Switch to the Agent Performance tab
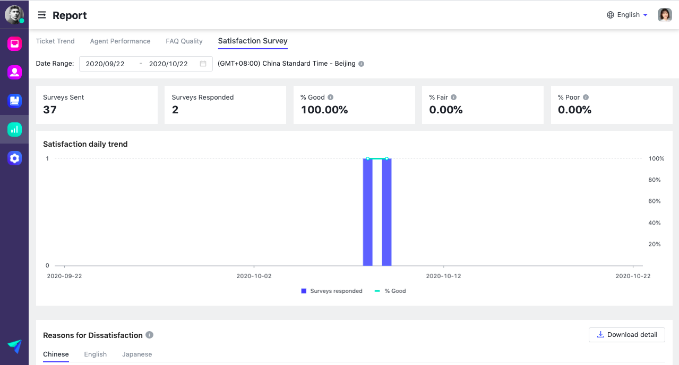Image resolution: width=679 pixels, height=365 pixels. point(120,41)
